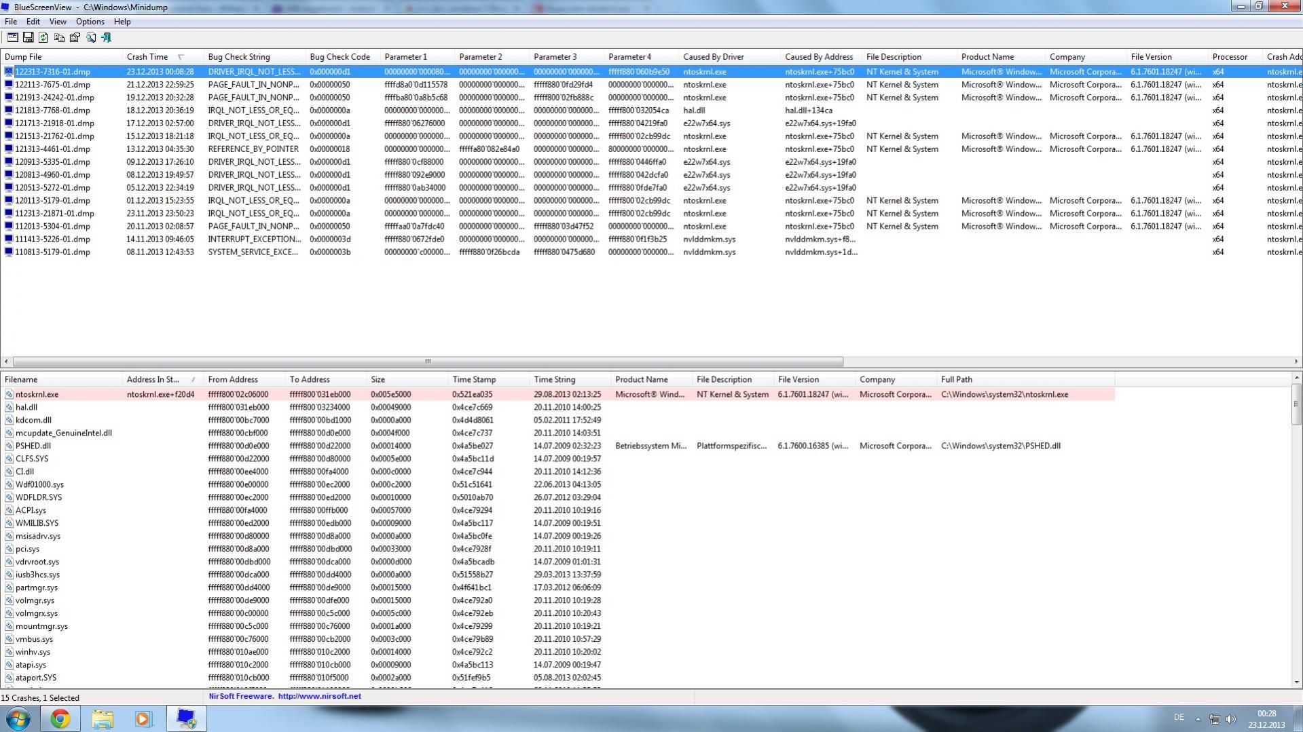The height and width of the screenshot is (732, 1303).
Task: Open the Help menu
Action: pyautogui.click(x=122, y=22)
